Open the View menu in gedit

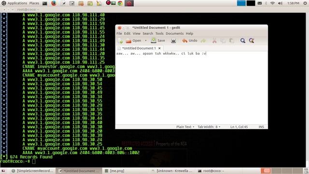(136, 33)
